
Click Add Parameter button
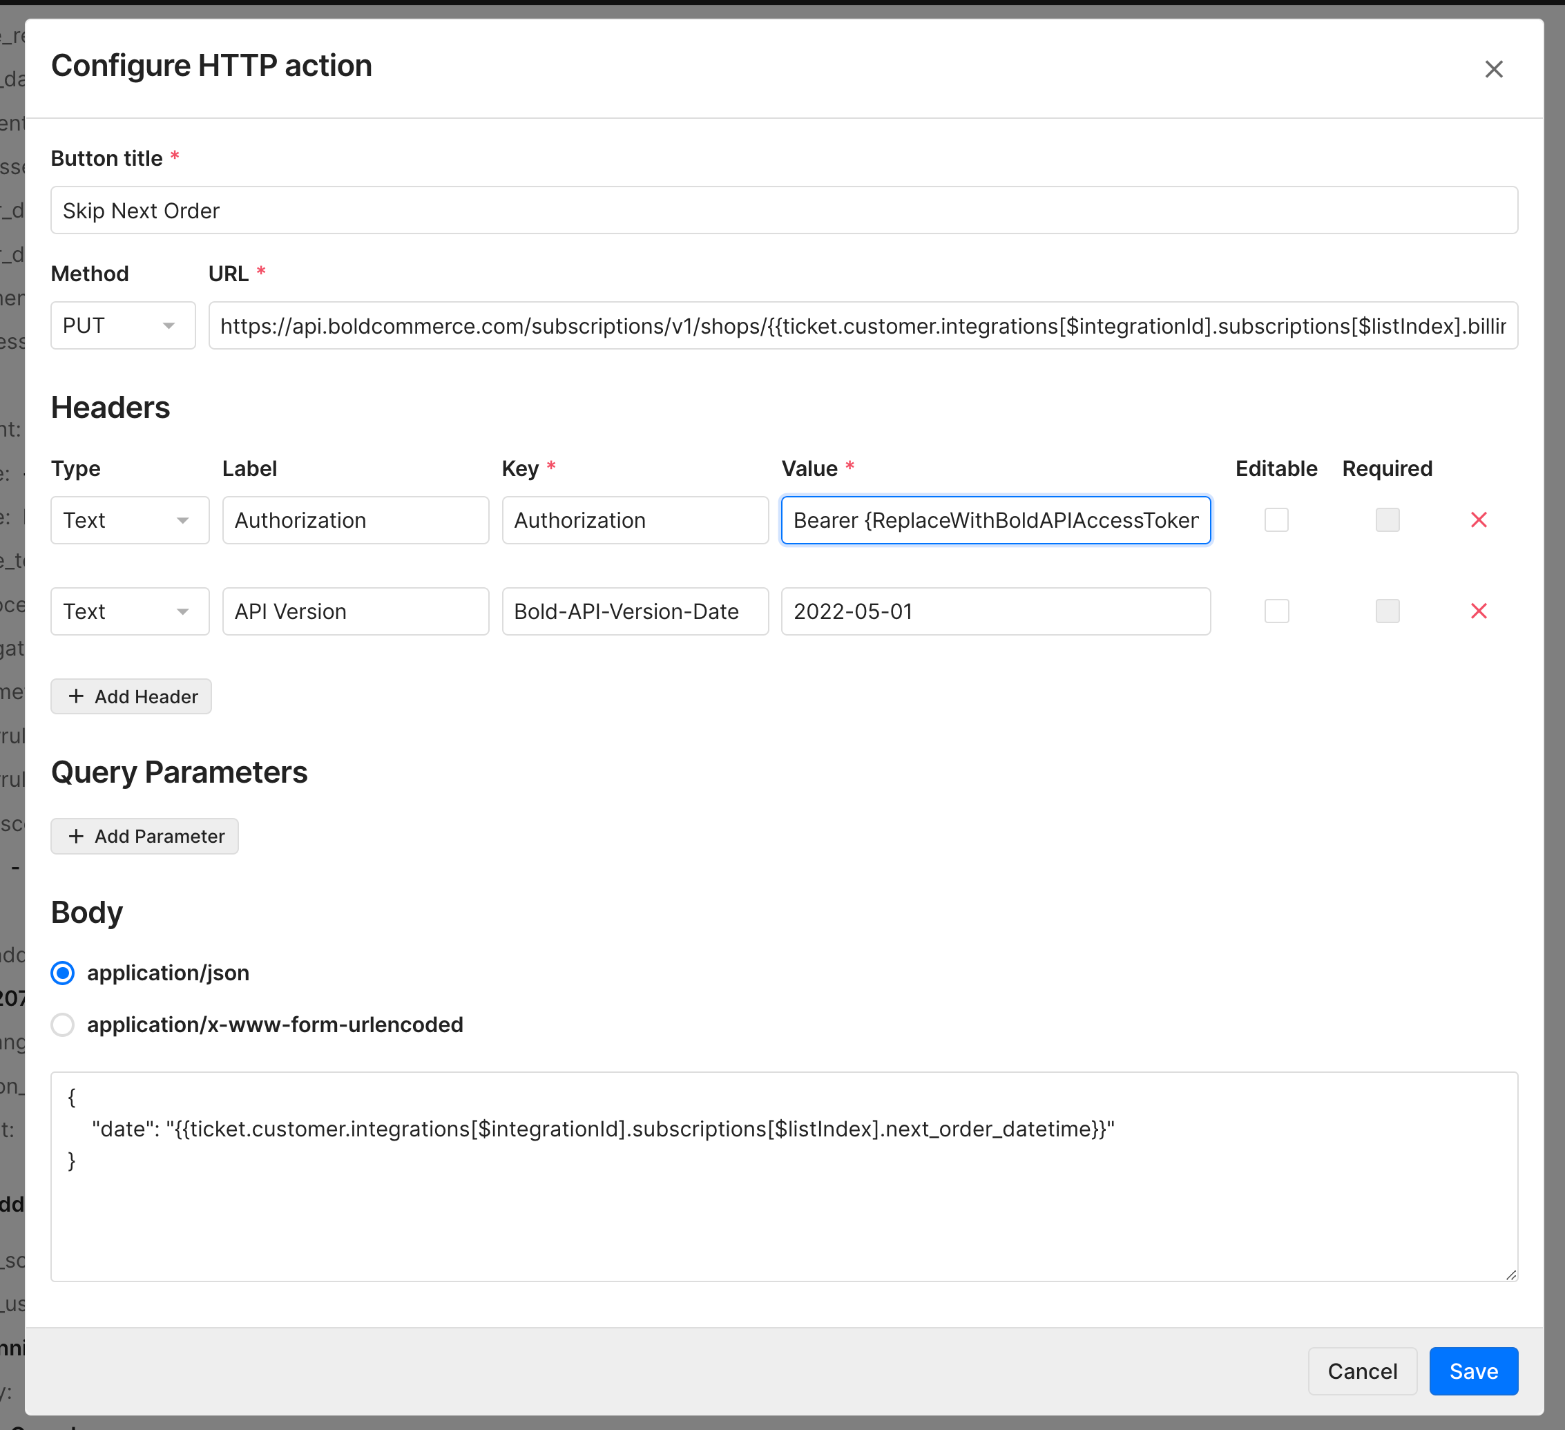(x=144, y=836)
